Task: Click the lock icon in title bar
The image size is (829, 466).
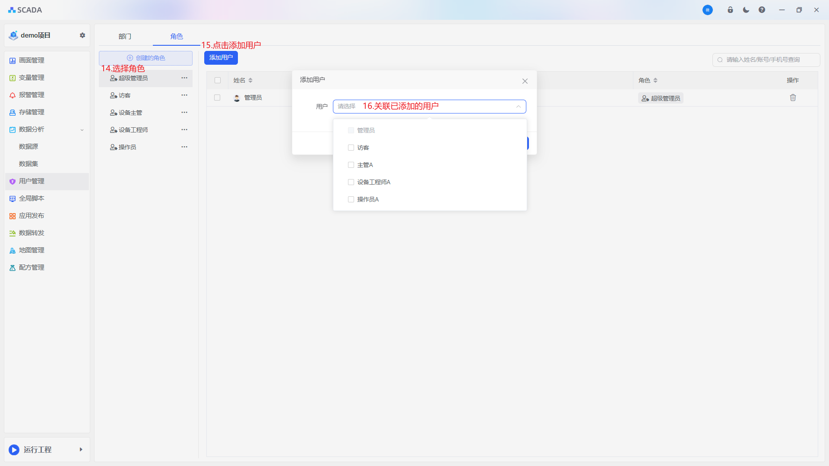Action: (x=730, y=10)
